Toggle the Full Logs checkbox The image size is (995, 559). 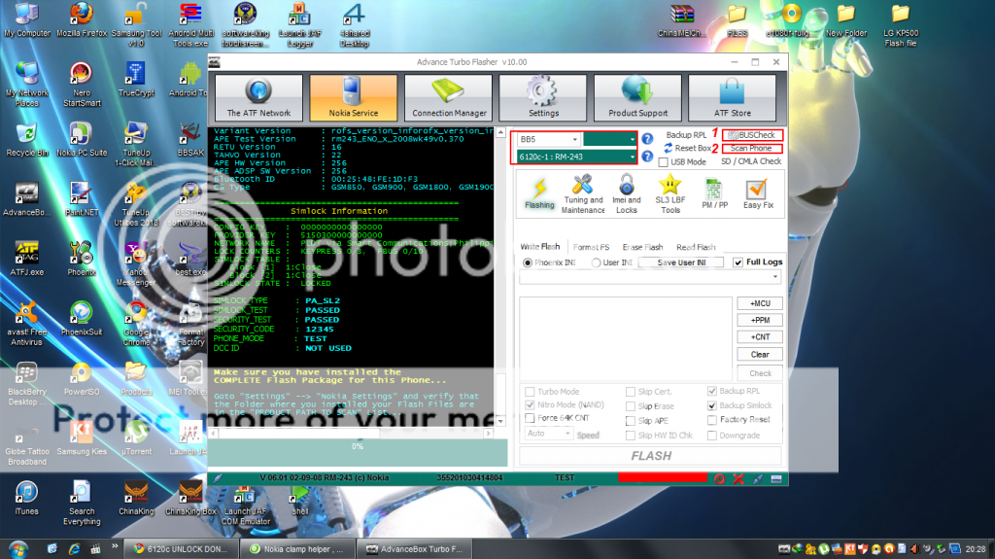click(x=738, y=262)
